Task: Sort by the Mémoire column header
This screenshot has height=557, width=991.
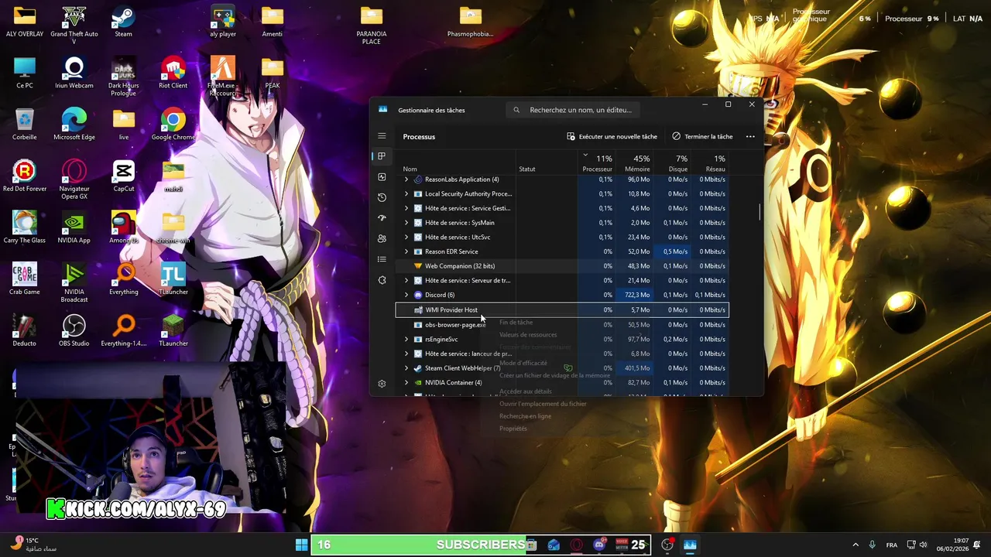Action: (x=636, y=162)
